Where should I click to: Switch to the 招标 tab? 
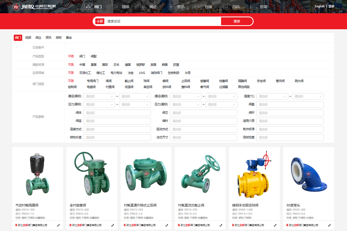pos(59,38)
